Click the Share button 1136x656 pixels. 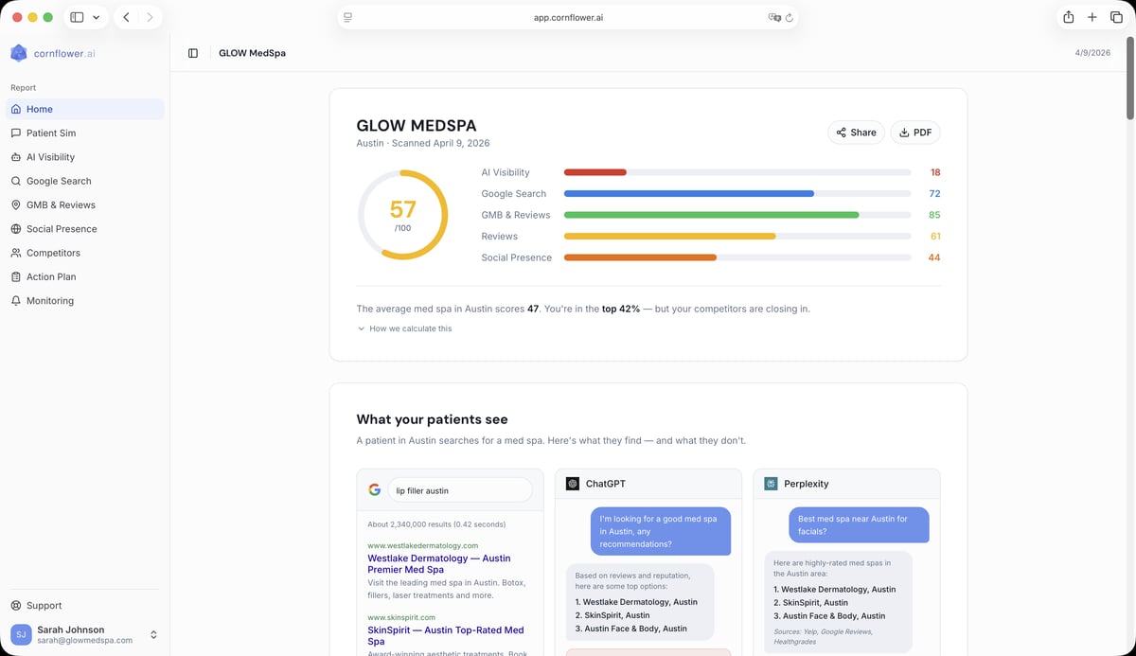point(856,133)
